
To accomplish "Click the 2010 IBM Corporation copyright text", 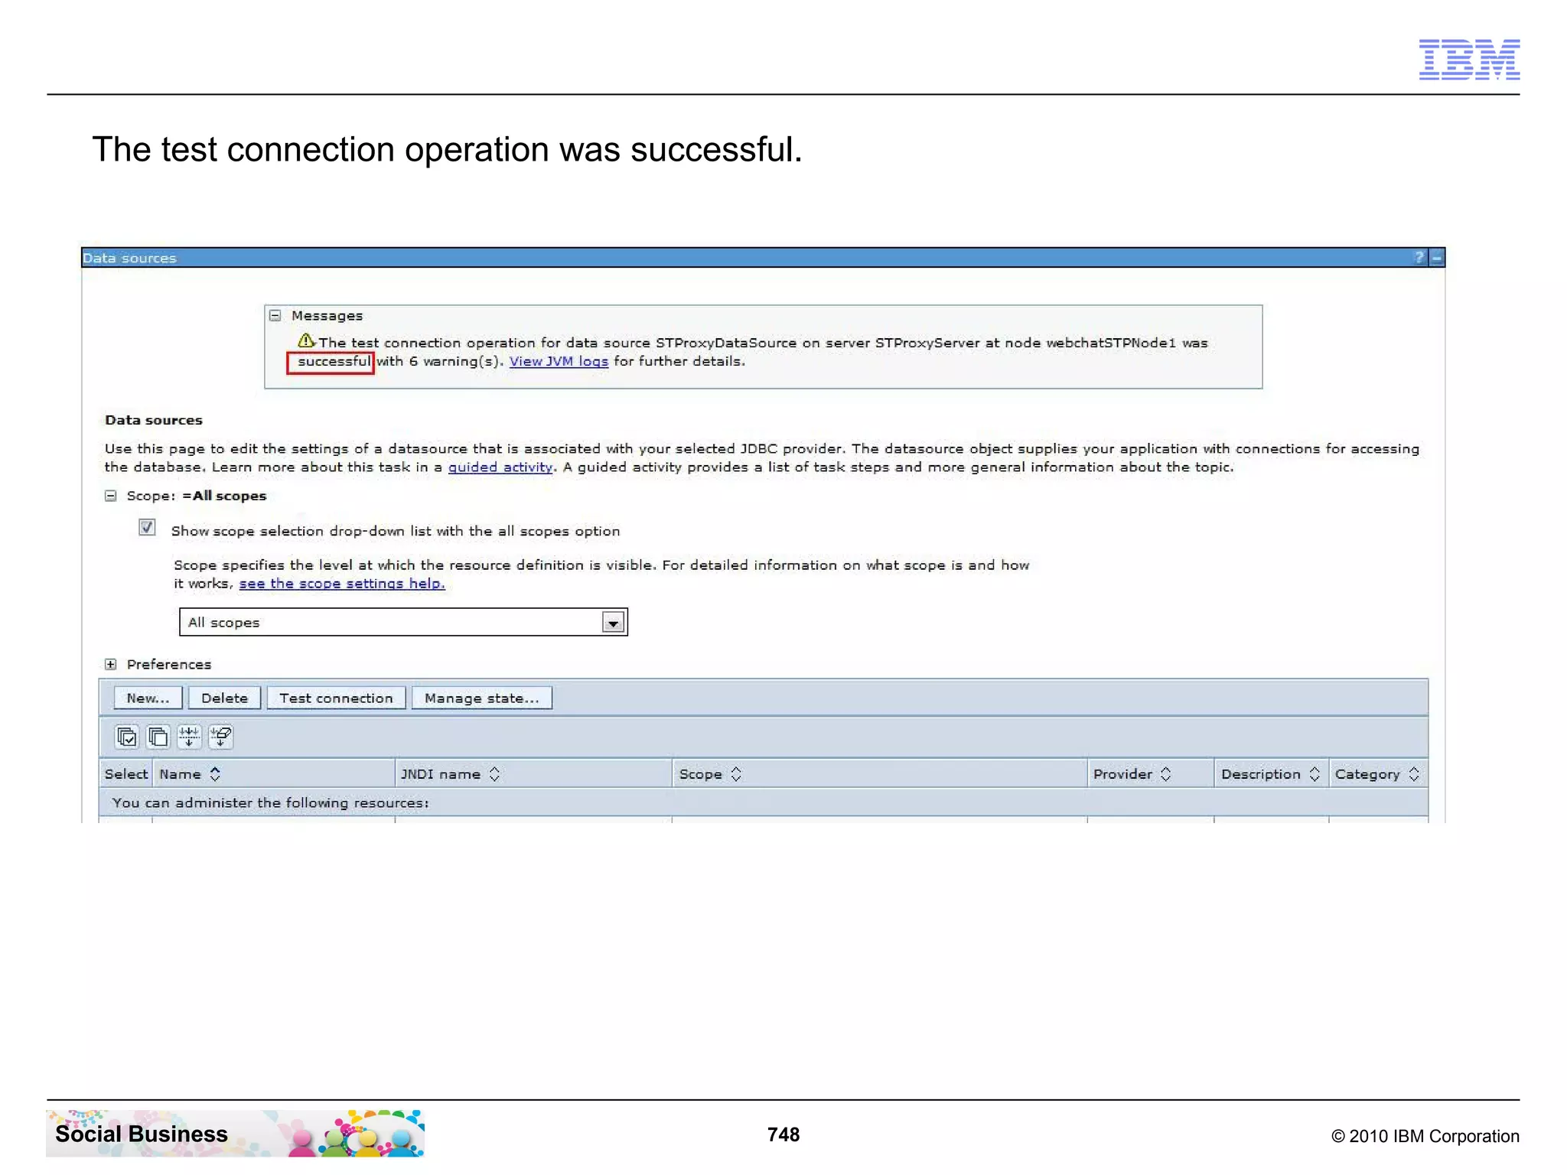I will [x=1425, y=1136].
